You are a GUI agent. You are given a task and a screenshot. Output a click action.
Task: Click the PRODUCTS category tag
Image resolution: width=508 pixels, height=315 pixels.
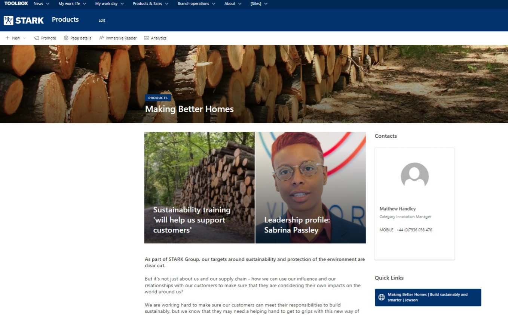158,98
